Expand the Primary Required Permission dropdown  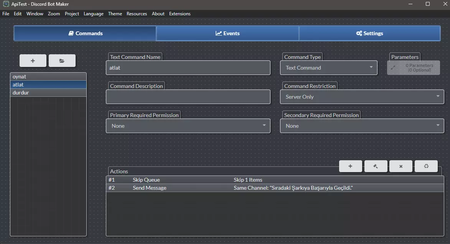coord(188,126)
